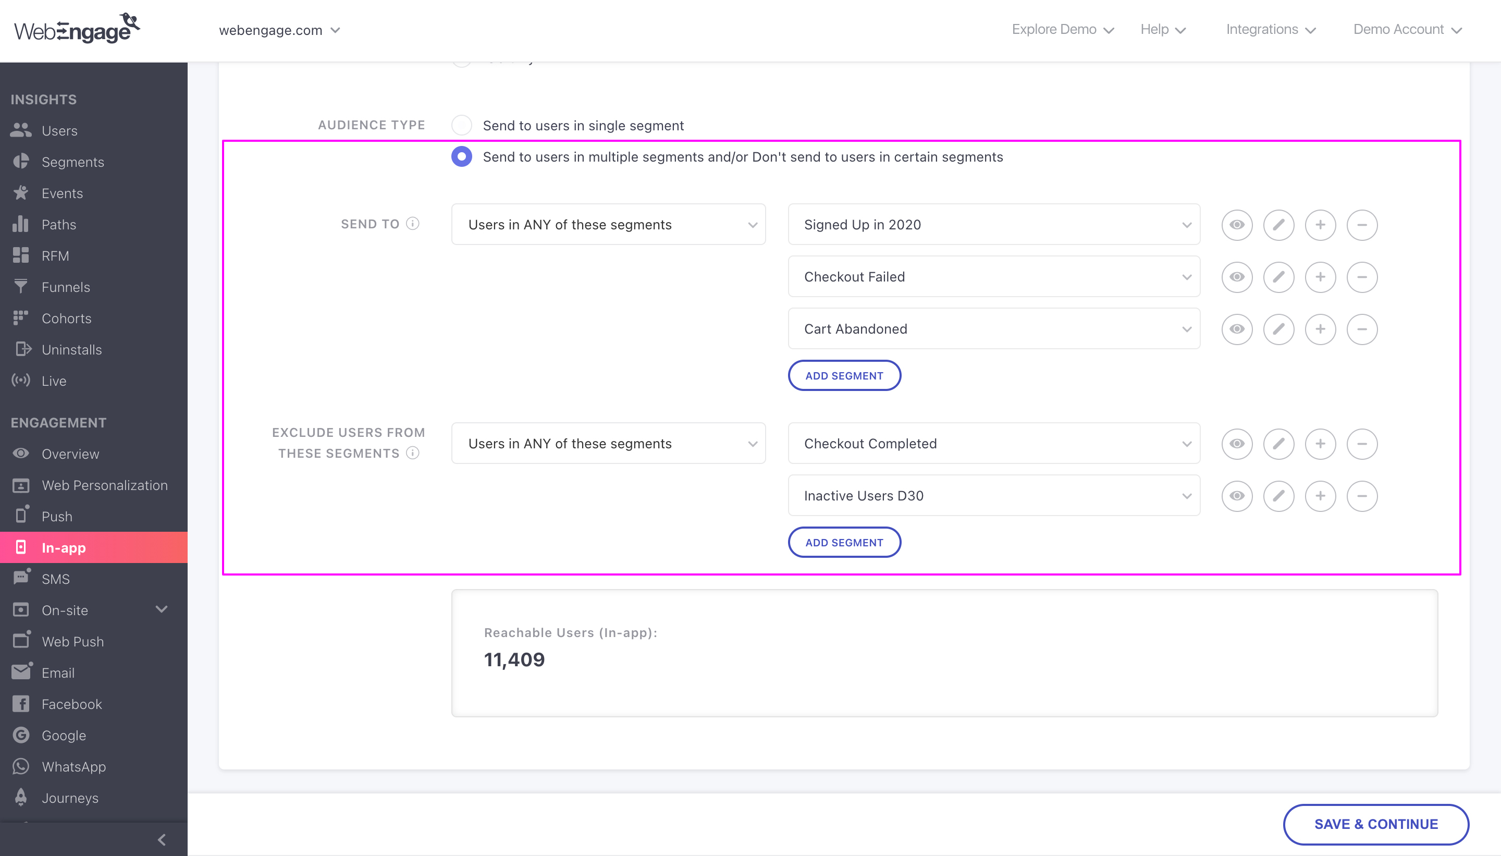Show preview of Inactive Users D30 segment
1501x856 pixels.
click(1237, 496)
